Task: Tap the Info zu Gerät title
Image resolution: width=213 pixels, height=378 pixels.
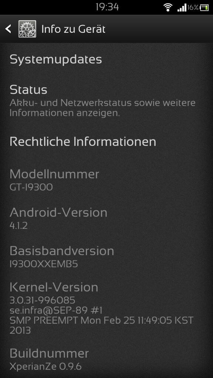Action: 74,29
